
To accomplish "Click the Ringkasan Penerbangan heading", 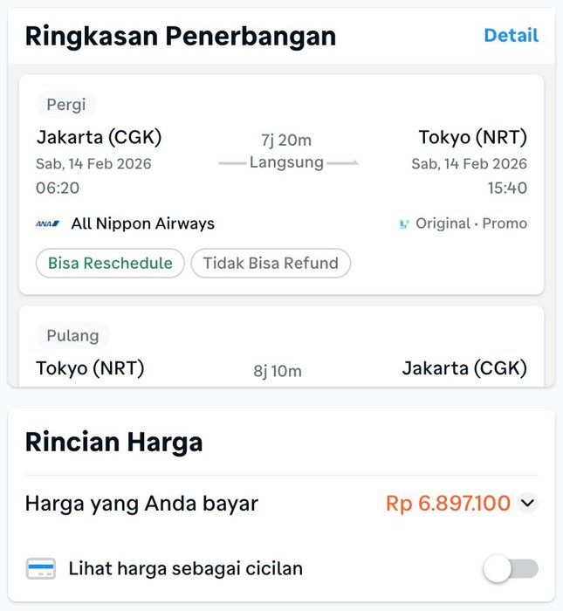I will 181,37.
